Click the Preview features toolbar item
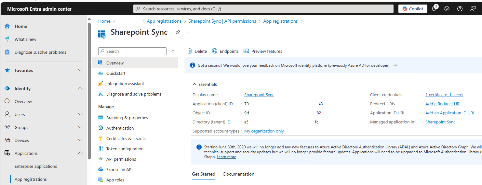This screenshot has height=185, width=482. pyautogui.click(x=263, y=51)
